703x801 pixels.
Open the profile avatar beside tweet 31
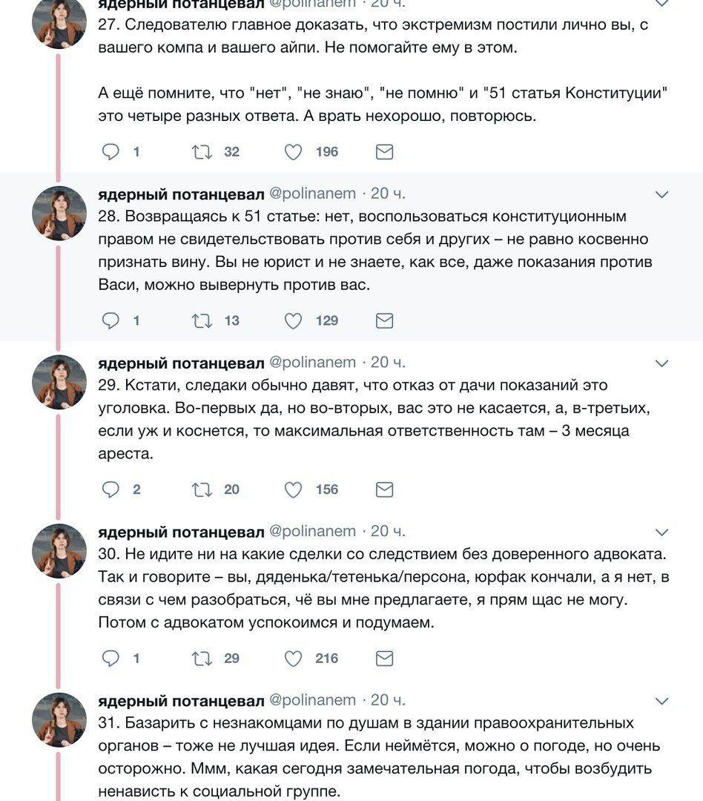(x=59, y=719)
